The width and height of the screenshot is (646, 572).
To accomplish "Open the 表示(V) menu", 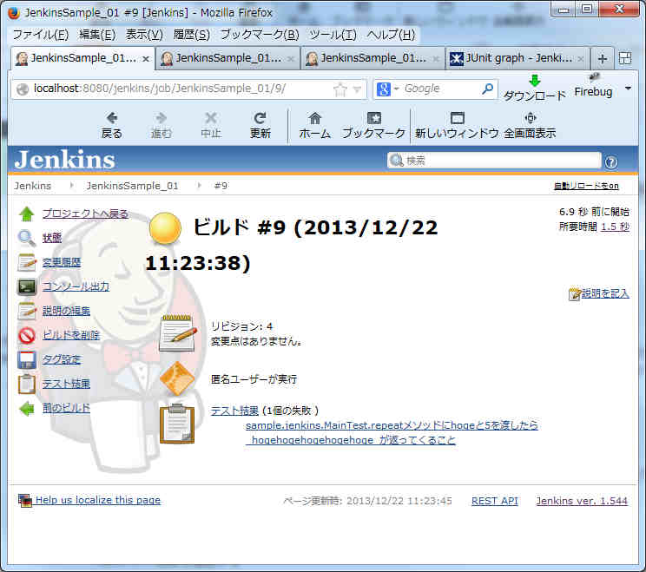I will click(x=144, y=35).
